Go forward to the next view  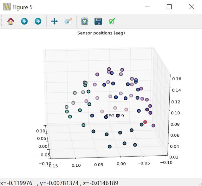[x=38, y=22]
